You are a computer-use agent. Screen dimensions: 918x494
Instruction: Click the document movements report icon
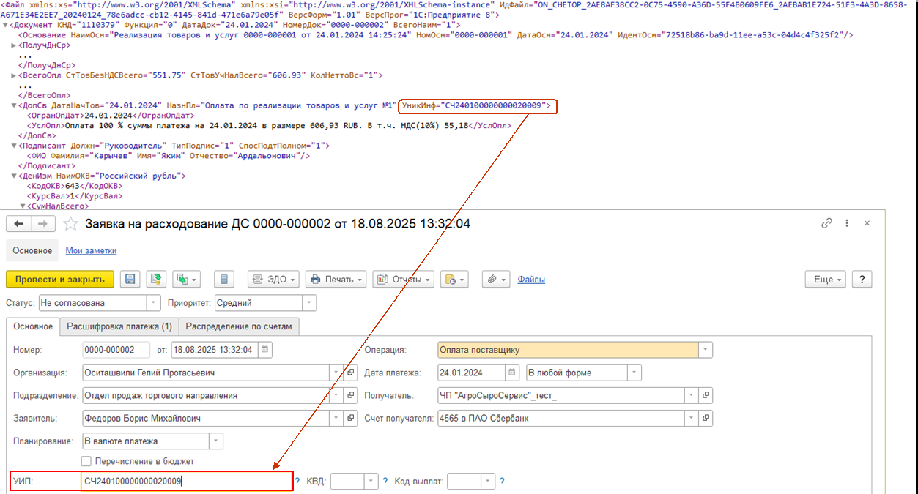[225, 279]
